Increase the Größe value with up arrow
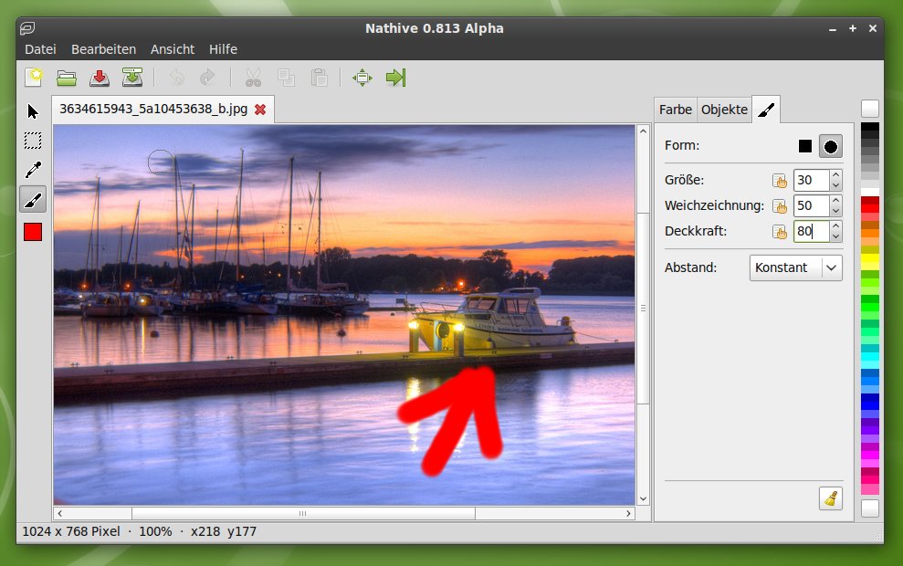The width and height of the screenshot is (903, 566). click(x=835, y=174)
